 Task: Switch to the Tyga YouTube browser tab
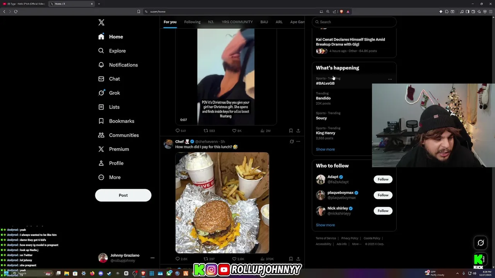coord(24,4)
